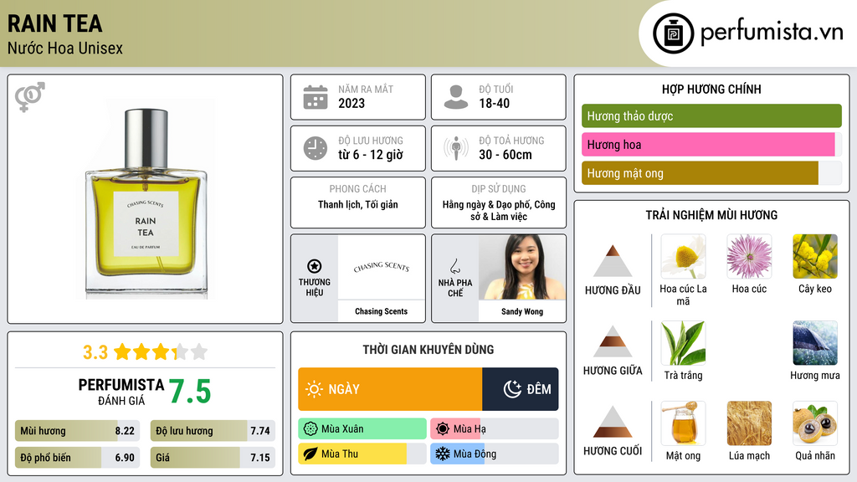Click the sun icon for Mùa Hạ
Image resolution: width=857 pixels, height=482 pixels.
pyautogui.click(x=443, y=429)
